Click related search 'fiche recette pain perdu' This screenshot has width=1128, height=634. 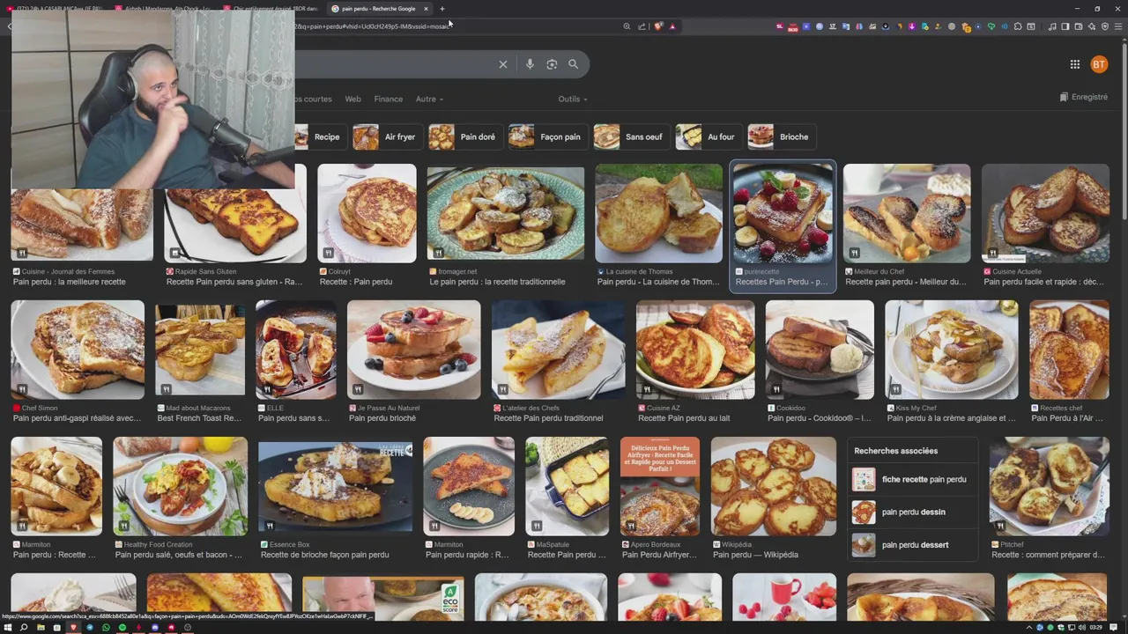coord(912,479)
